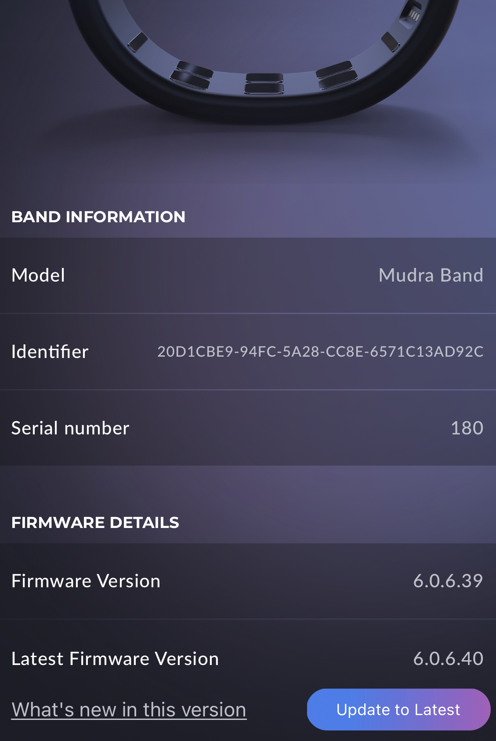Viewport: 496px width, 741px height.
Task: Tap the Mudra Band product image
Action: click(x=264, y=61)
